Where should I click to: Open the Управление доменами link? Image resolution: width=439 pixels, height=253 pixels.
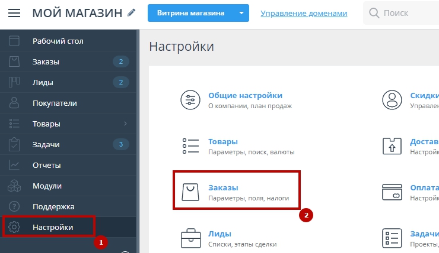point(304,13)
